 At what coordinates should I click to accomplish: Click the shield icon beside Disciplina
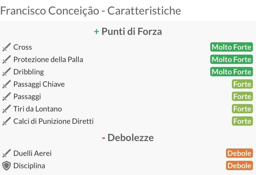point(6,166)
